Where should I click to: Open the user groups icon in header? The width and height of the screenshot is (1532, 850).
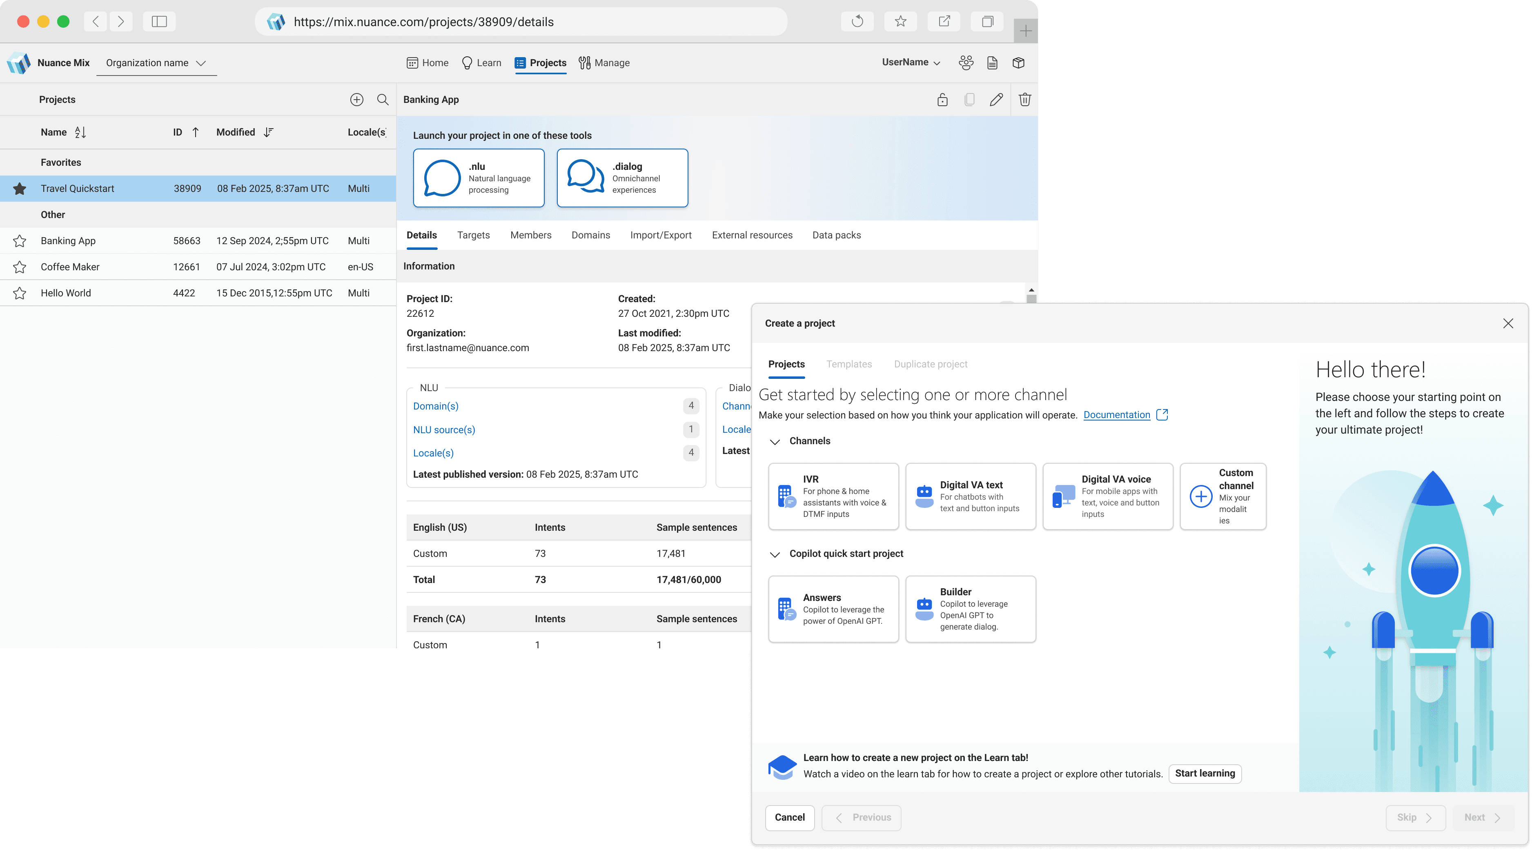click(966, 62)
